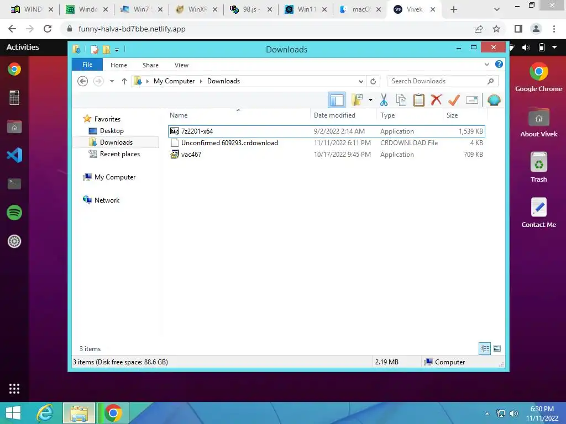
Task: Select the vac467 application file
Action: coord(326,155)
